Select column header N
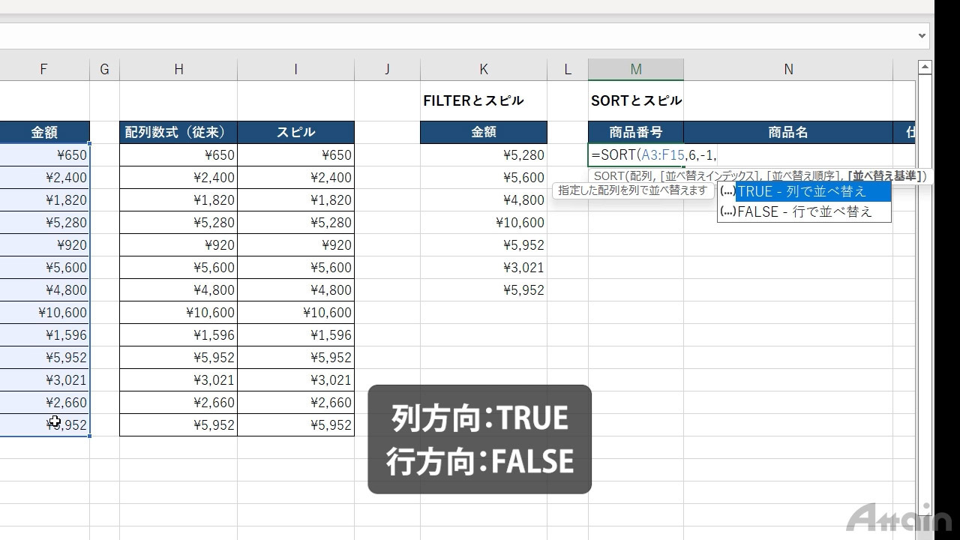Viewport: 960px width, 540px height. coord(787,70)
